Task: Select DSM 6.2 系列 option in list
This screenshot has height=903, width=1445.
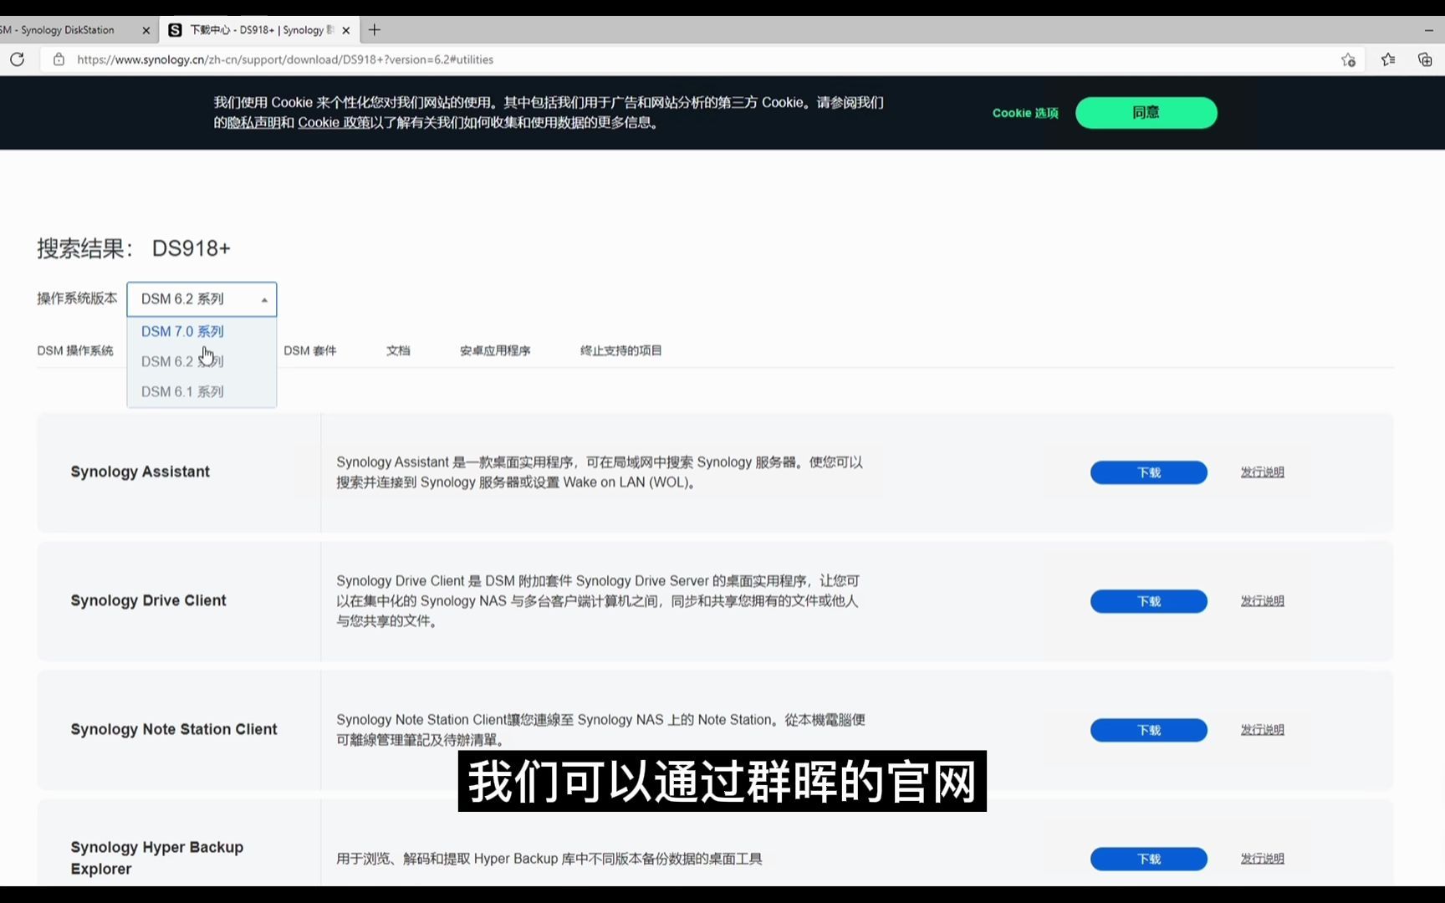Action: [x=202, y=362]
